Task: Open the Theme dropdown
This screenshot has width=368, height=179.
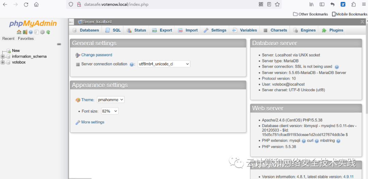Action: [111, 100]
